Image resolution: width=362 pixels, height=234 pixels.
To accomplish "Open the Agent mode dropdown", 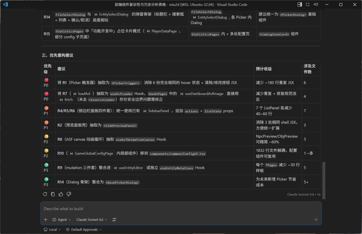I will [62, 220].
